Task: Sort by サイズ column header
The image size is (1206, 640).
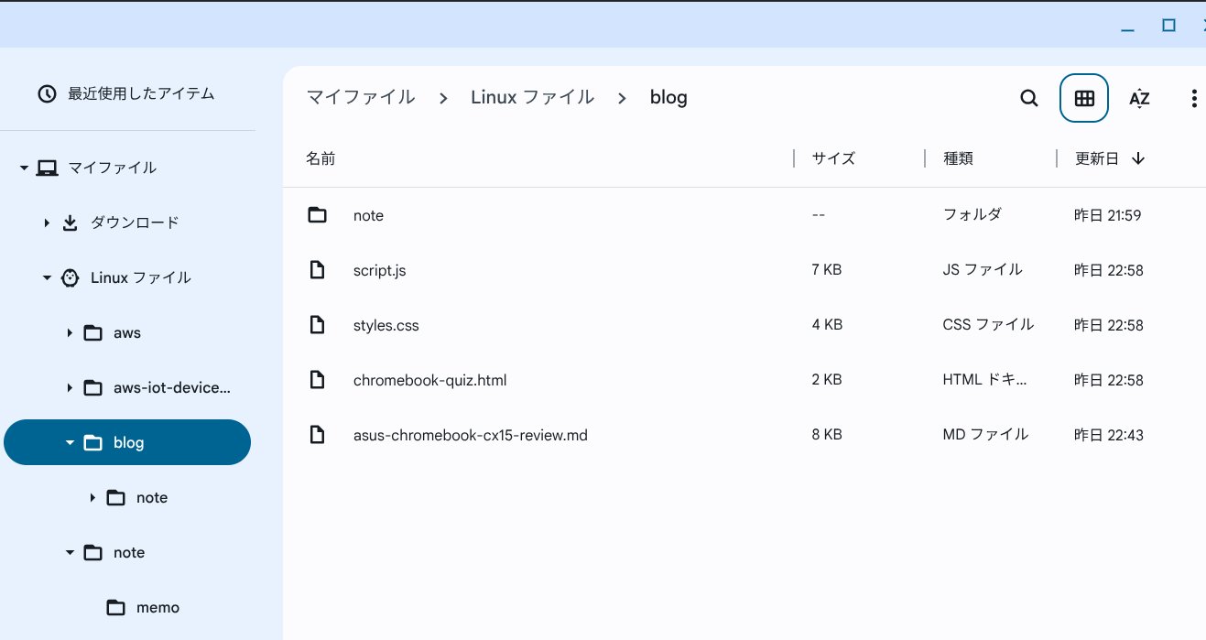Action: coord(833,158)
